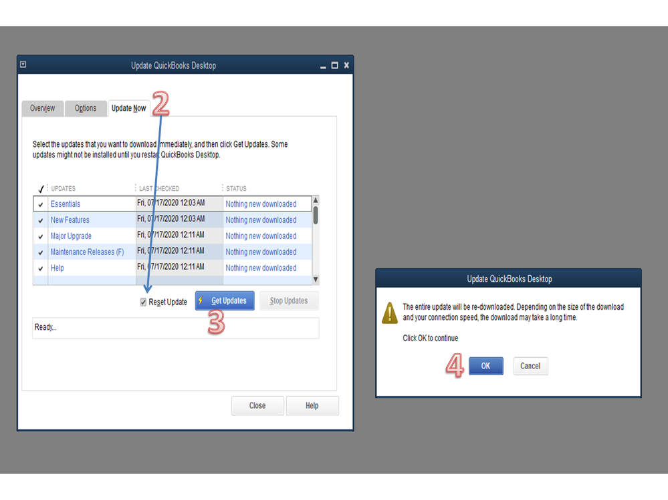The image size is (668, 500).
Task: Click the New Features update link
Action: pos(70,220)
